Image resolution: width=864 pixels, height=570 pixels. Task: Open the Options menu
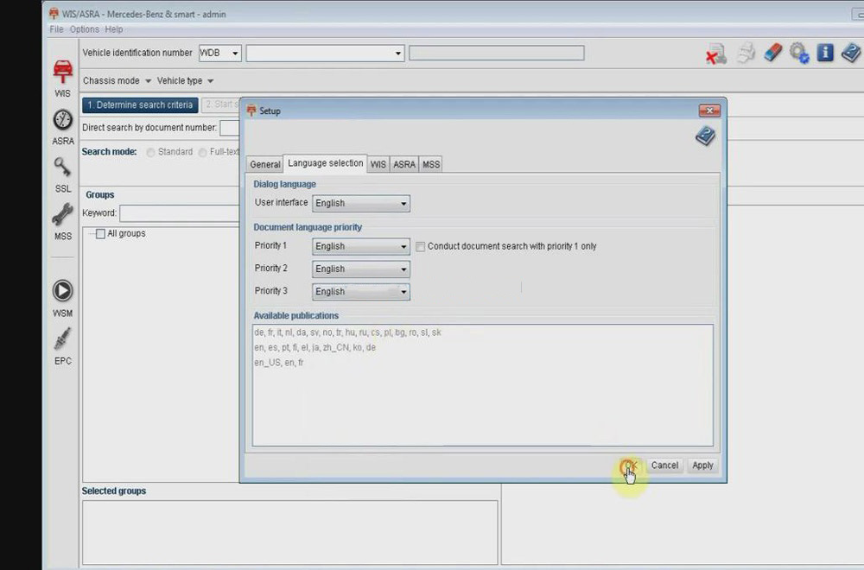pos(85,29)
